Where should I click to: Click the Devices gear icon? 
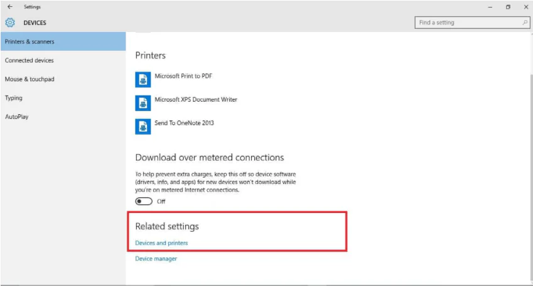point(10,23)
